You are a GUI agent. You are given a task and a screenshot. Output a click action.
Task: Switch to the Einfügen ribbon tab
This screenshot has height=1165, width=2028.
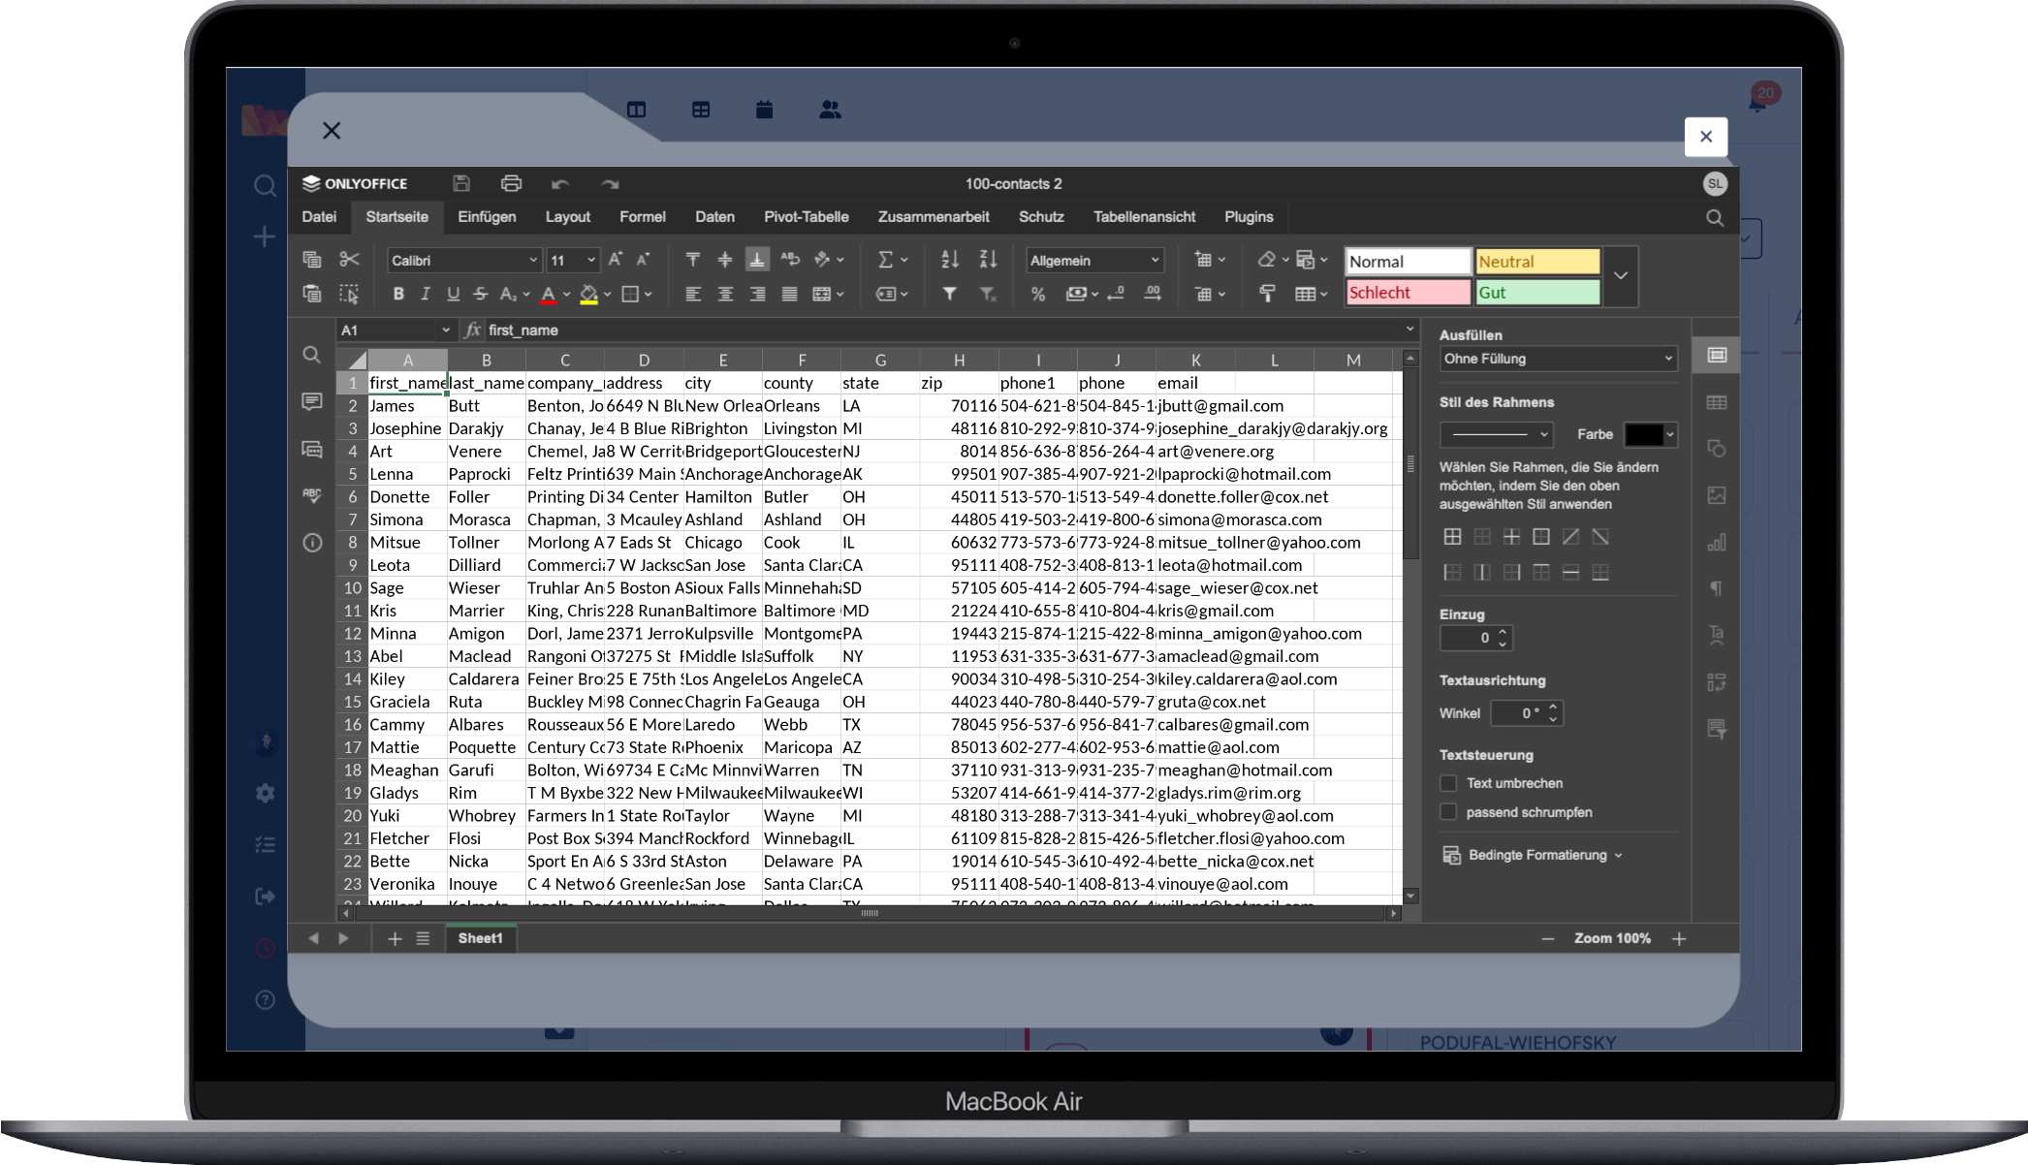[487, 217]
